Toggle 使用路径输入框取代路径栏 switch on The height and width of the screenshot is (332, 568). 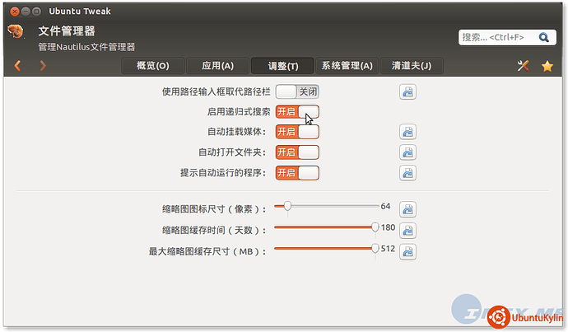297,91
